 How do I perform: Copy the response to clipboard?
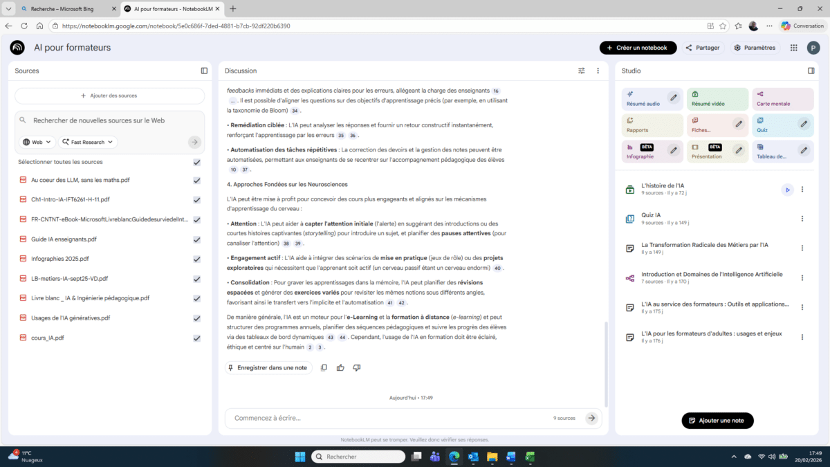point(324,368)
